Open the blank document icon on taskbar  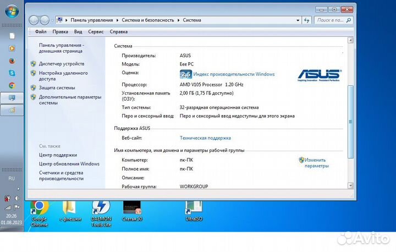[x=12, y=36]
